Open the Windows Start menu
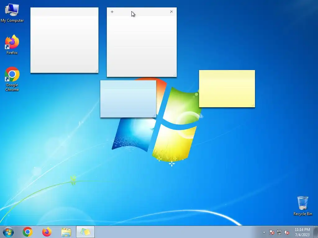Image resolution: width=318 pixels, height=238 pixels. [8, 232]
